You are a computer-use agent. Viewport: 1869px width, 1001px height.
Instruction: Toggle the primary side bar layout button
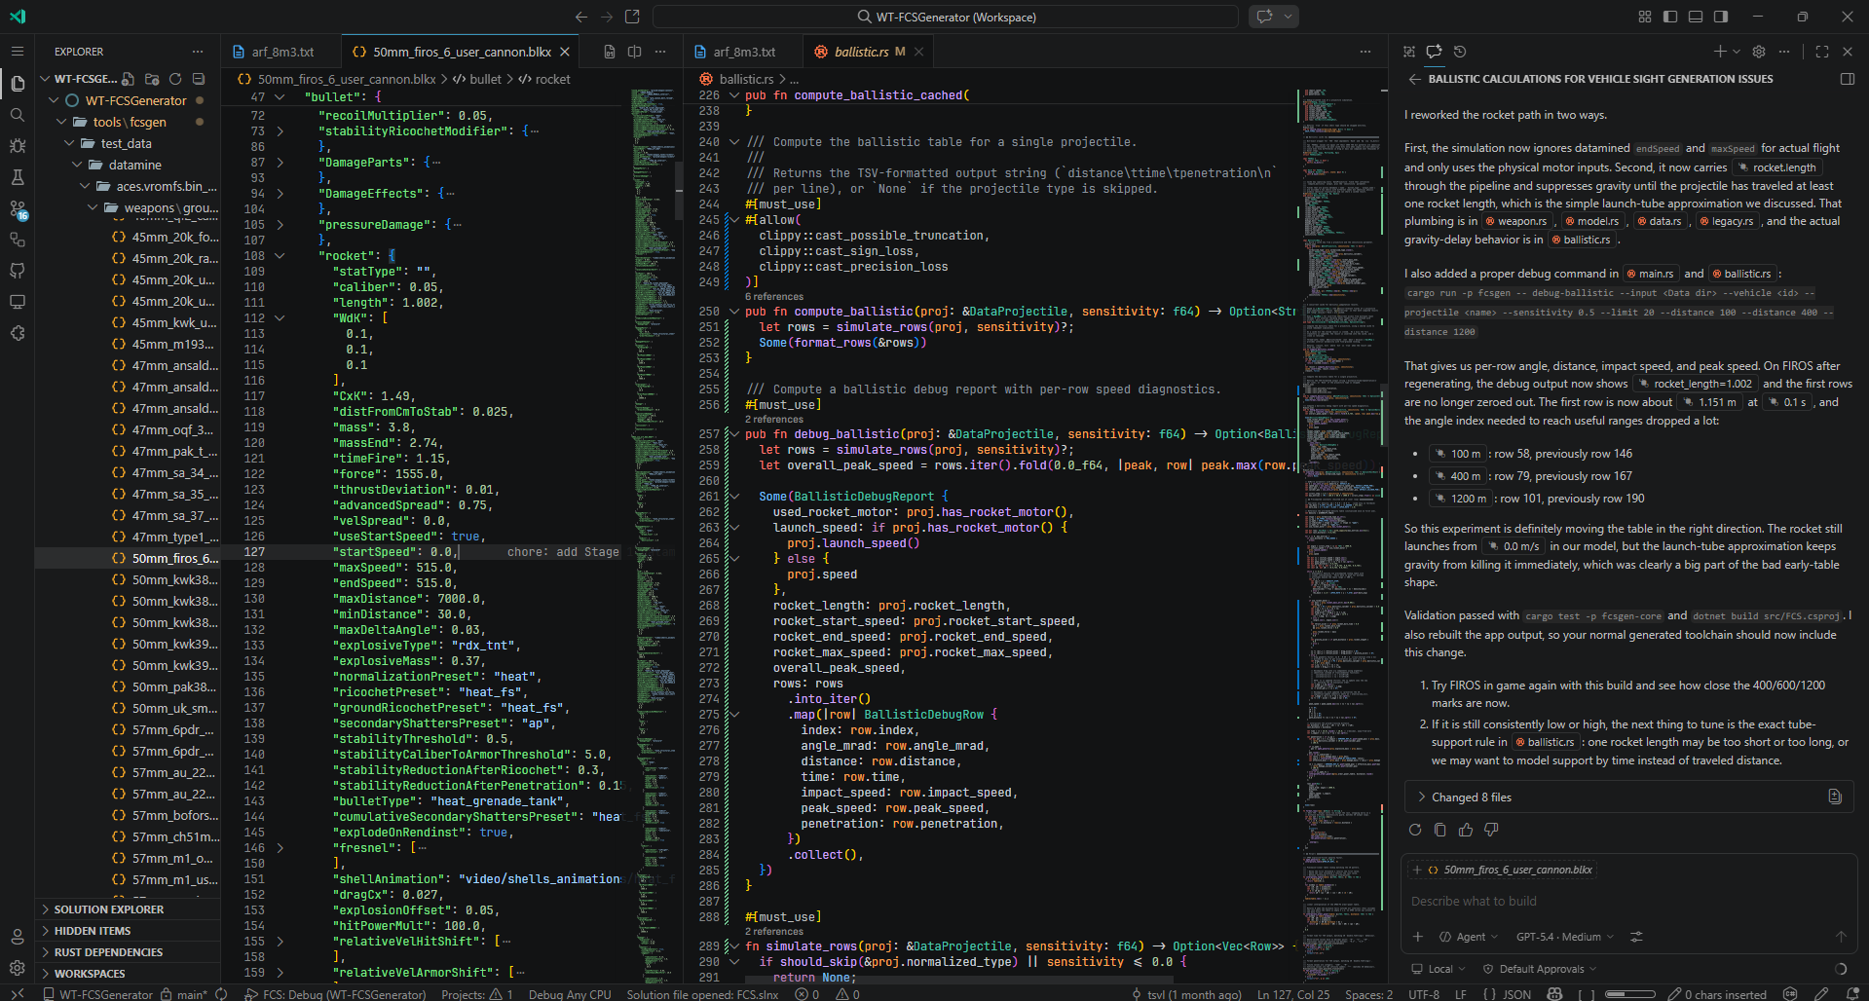[x=1670, y=17]
